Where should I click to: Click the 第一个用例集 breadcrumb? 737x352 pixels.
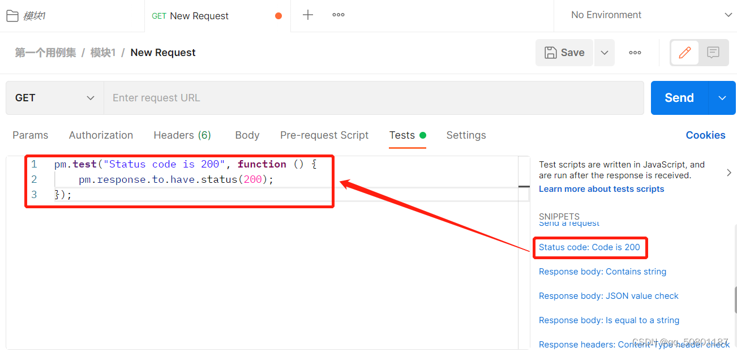coord(45,53)
